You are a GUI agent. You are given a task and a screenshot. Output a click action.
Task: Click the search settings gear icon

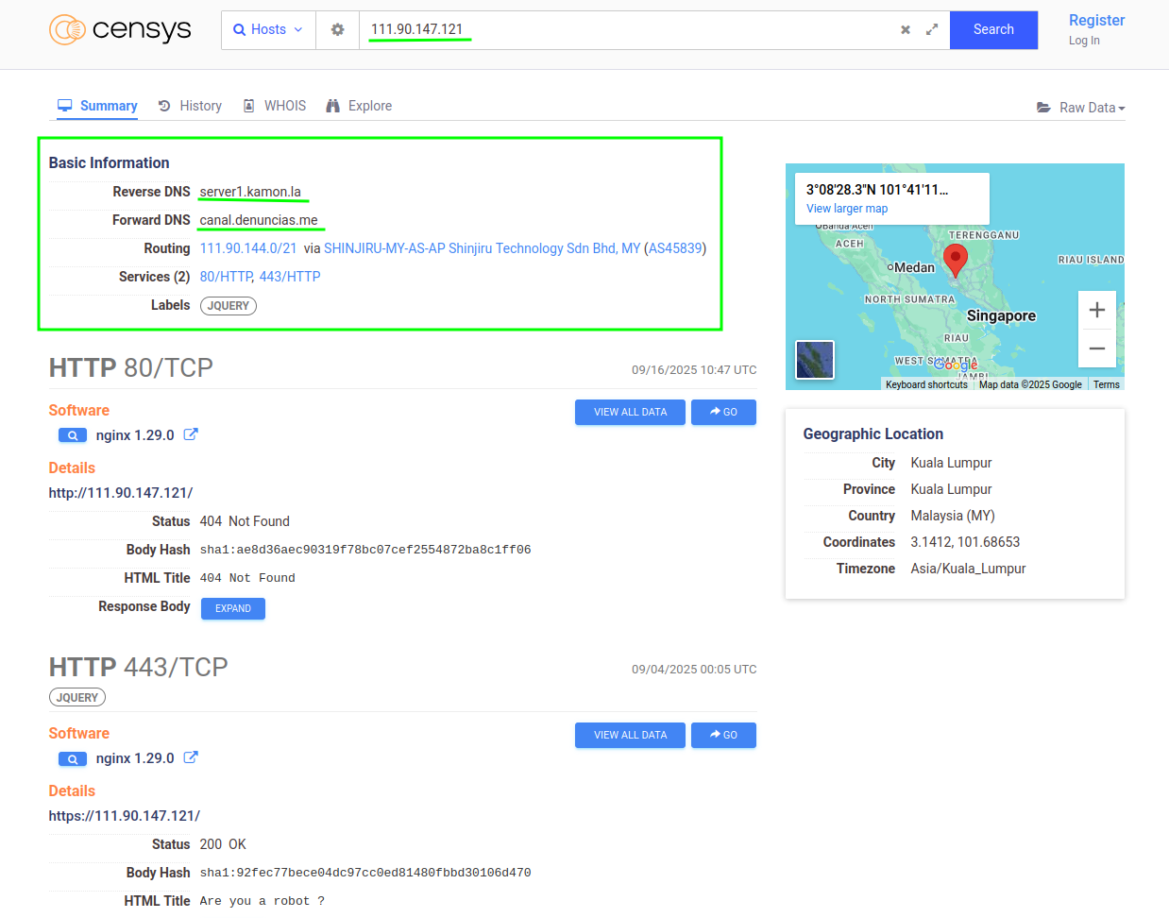click(337, 30)
